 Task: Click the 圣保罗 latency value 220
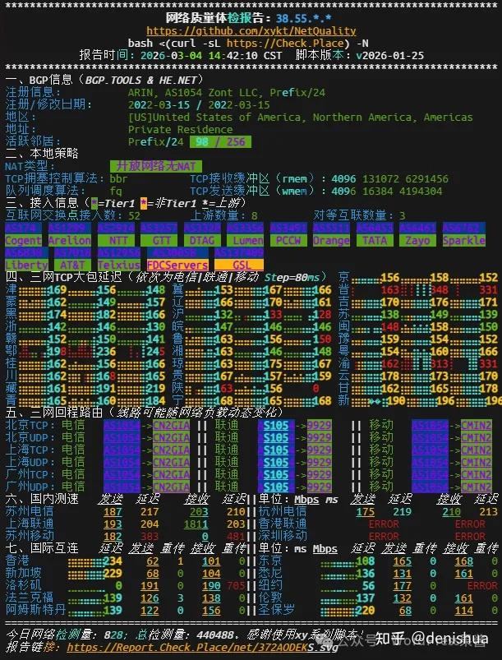366,611
